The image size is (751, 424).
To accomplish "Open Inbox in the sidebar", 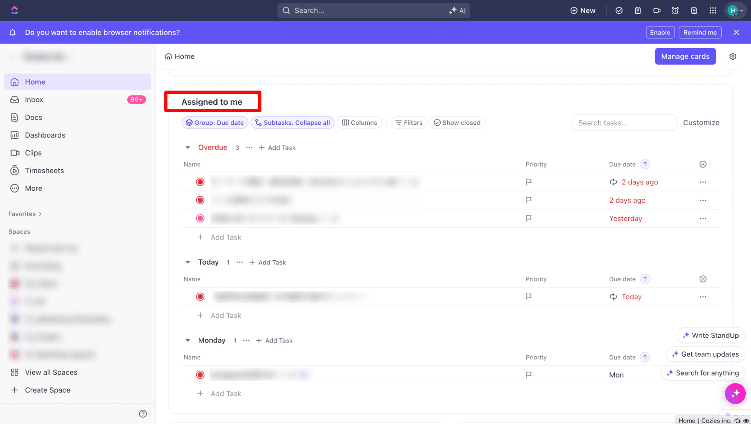I will [78, 100].
